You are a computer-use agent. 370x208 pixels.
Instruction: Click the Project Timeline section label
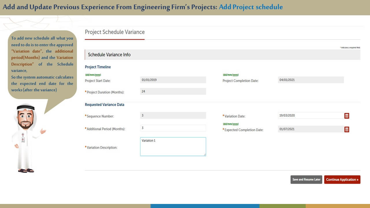click(x=98, y=67)
